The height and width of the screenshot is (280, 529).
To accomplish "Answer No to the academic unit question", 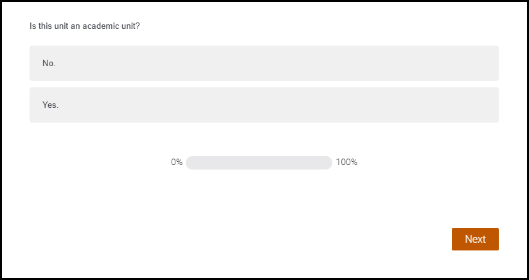I will pyautogui.click(x=264, y=63).
